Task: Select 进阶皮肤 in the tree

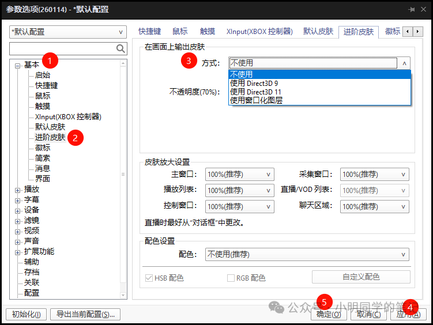Action: point(50,138)
